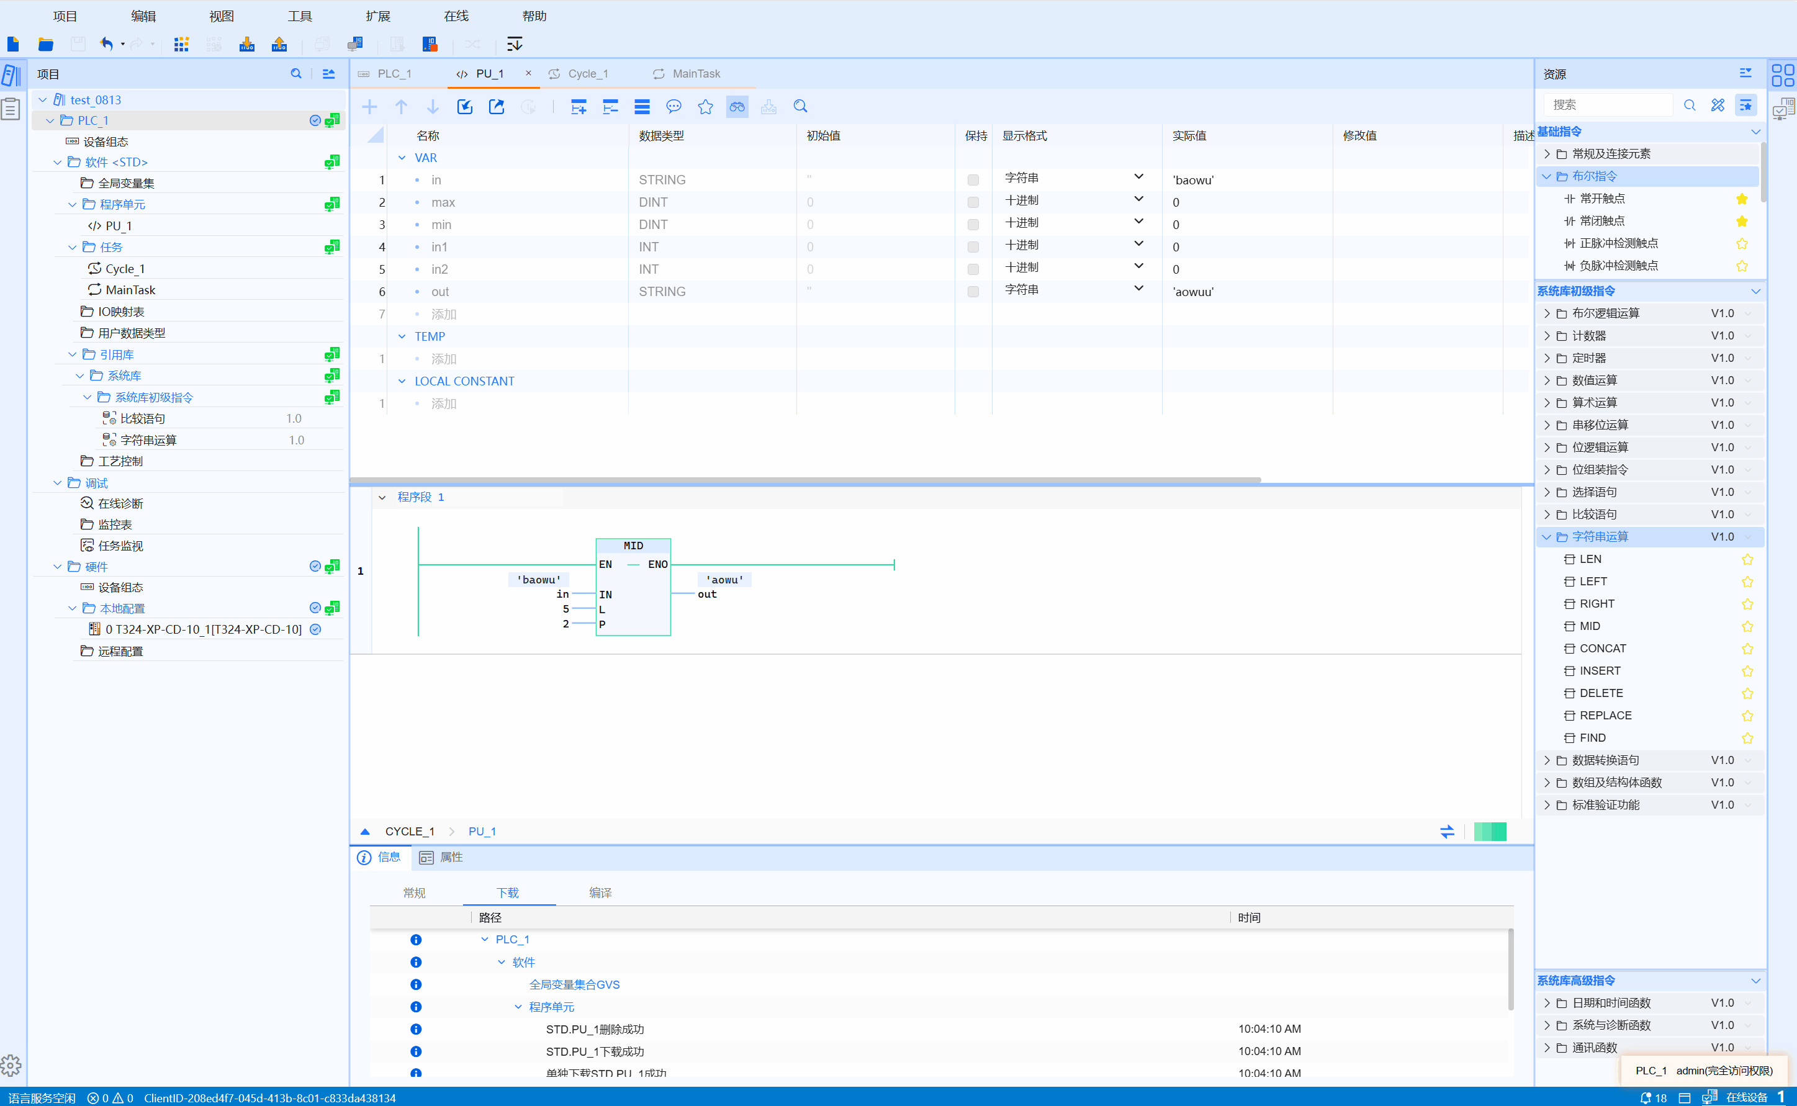Screen dimensions: 1797x1106
Task: Click the 全局变量集合GVS link
Action: click(574, 984)
